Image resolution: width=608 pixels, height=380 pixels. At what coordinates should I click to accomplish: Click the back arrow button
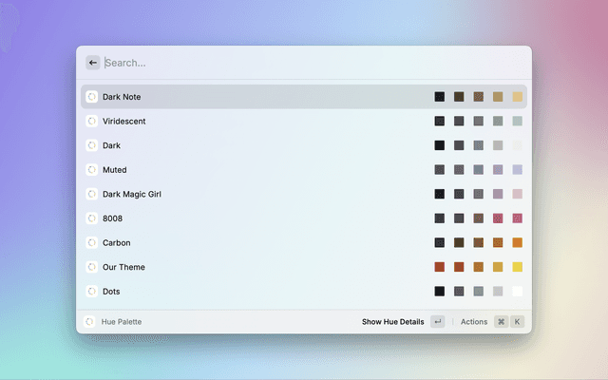93,63
